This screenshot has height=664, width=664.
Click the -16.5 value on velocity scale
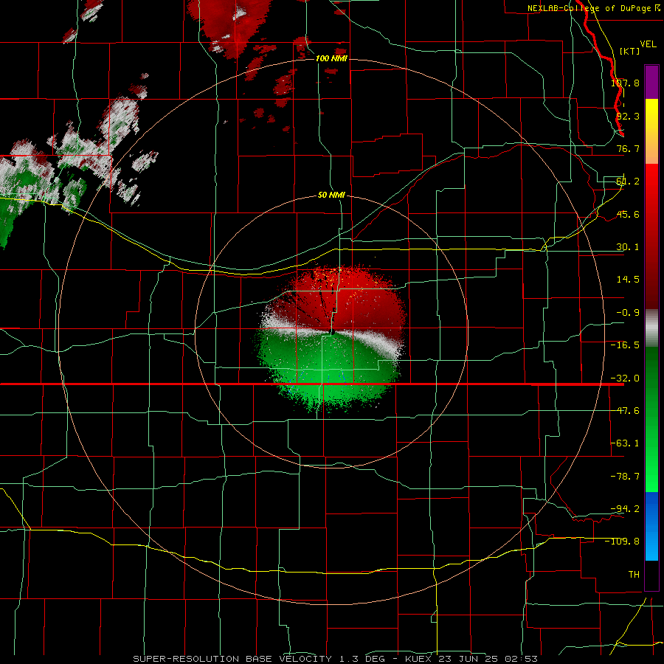point(625,345)
